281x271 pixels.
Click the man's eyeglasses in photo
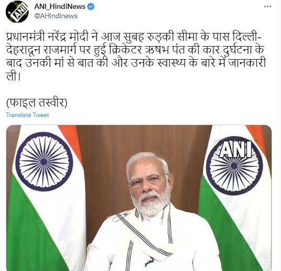148,179
